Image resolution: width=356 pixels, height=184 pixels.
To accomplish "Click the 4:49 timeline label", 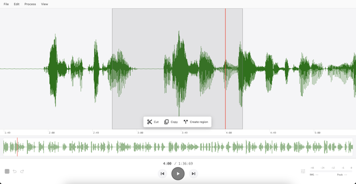I will click(273, 133).
